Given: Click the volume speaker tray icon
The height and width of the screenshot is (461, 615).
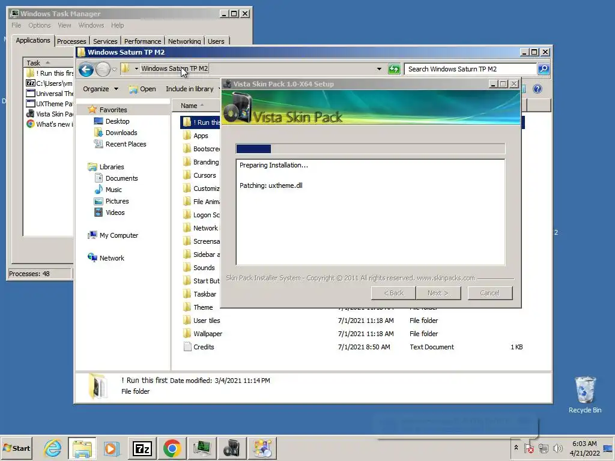Looking at the screenshot, I should click(x=557, y=448).
